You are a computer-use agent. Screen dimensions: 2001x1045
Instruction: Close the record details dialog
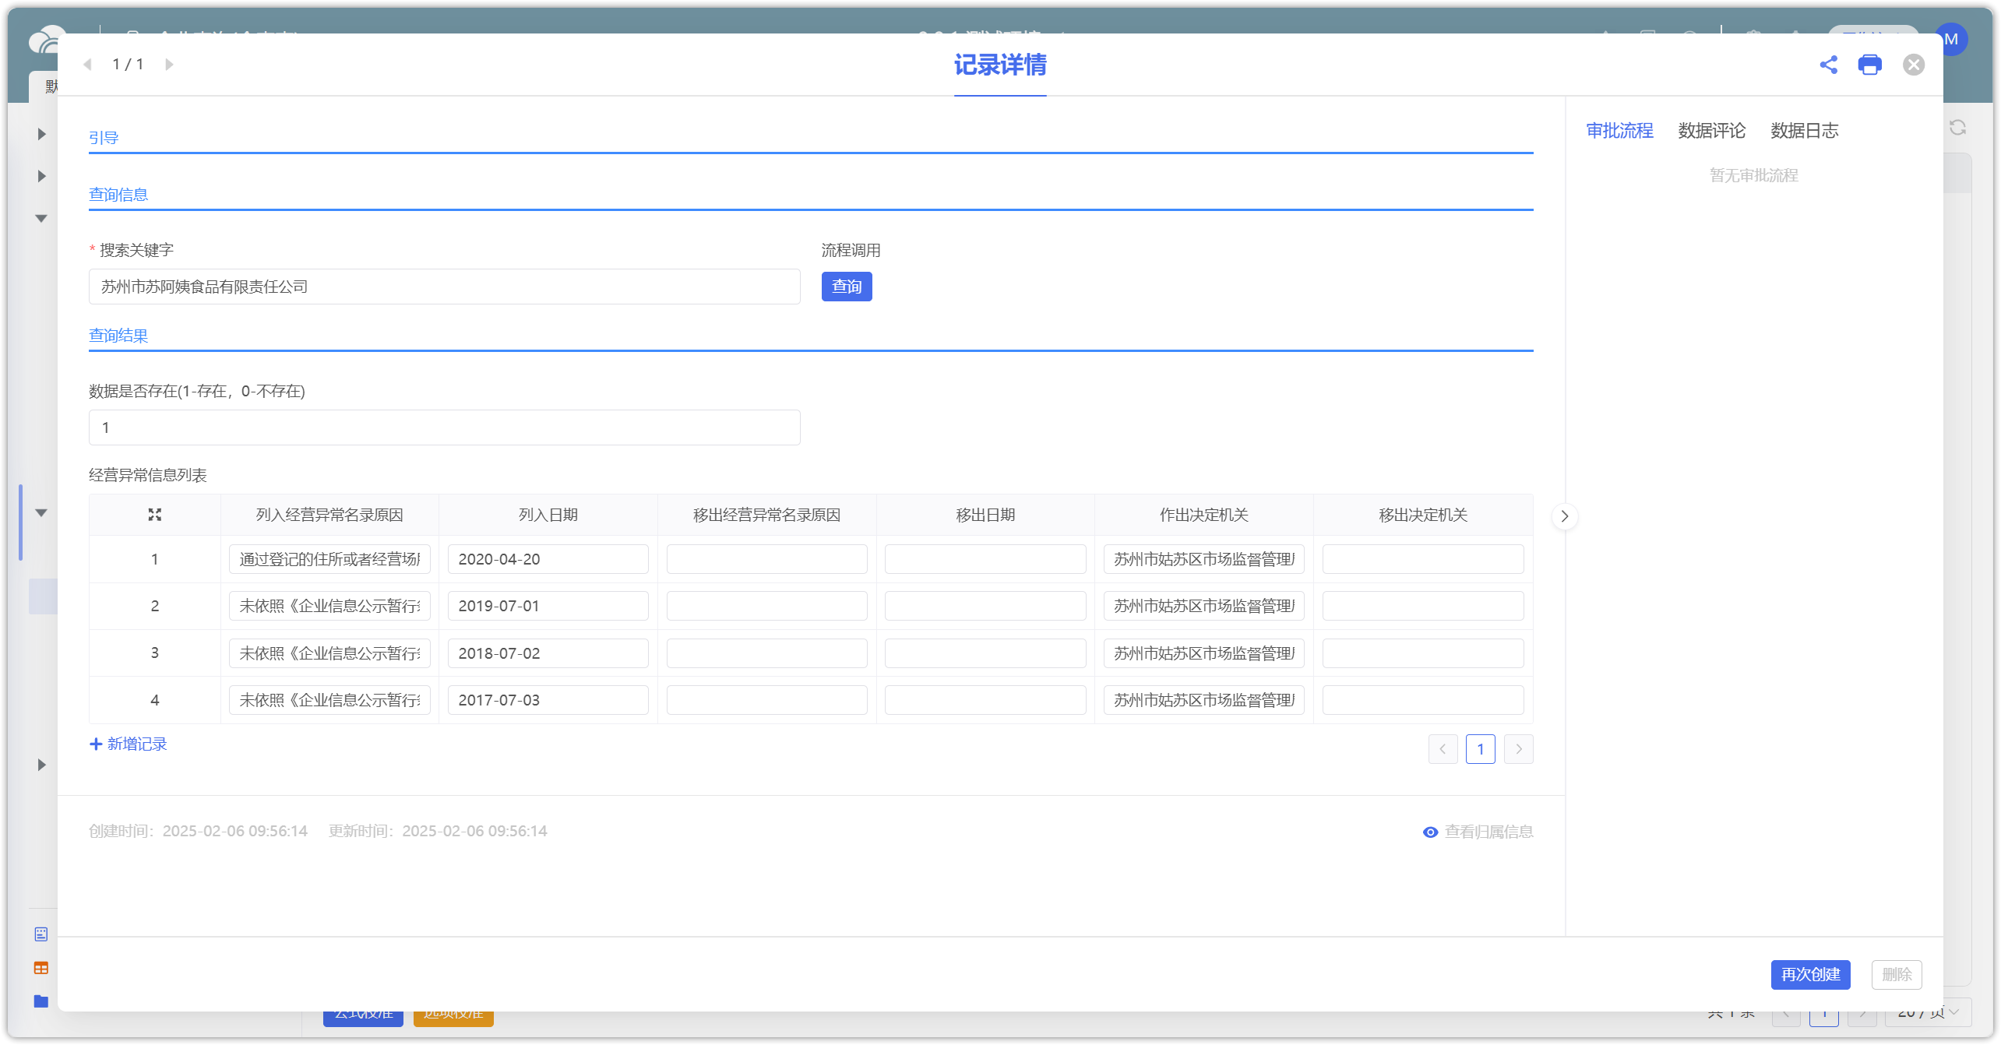1913,65
